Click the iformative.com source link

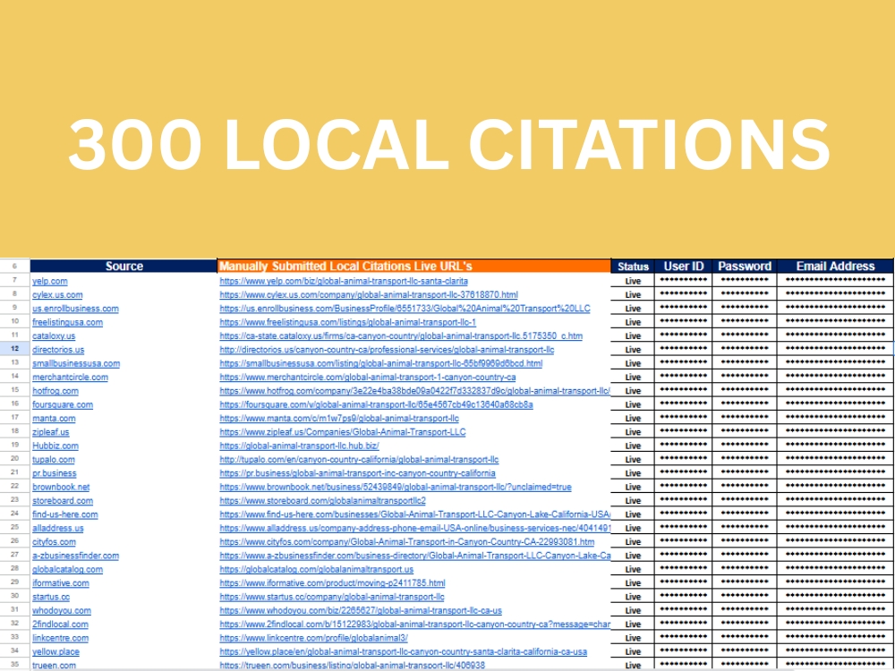coord(61,582)
